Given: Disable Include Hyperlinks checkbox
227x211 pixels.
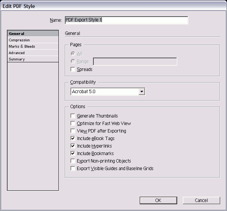Looking at the screenshot, I should (73, 146).
